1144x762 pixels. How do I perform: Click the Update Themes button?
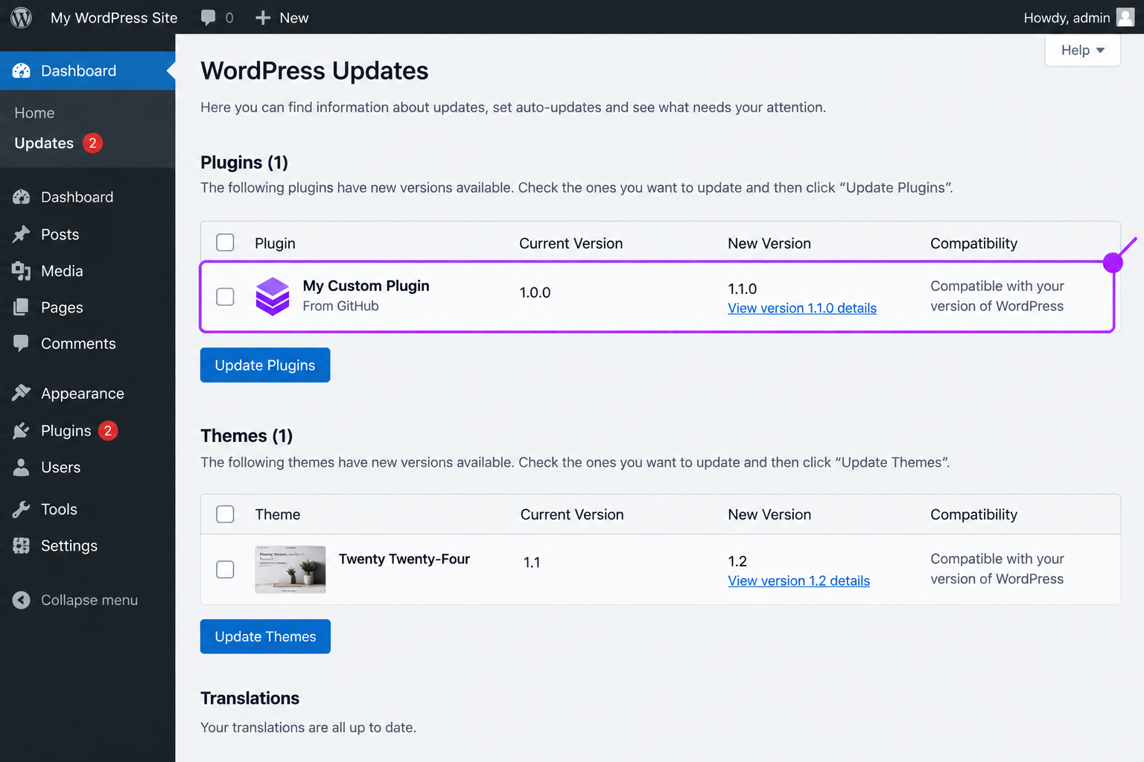point(265,636)
